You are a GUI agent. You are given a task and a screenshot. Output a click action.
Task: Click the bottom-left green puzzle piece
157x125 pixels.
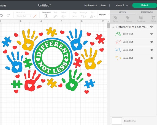pyautogui.click(x=17, y=84)
